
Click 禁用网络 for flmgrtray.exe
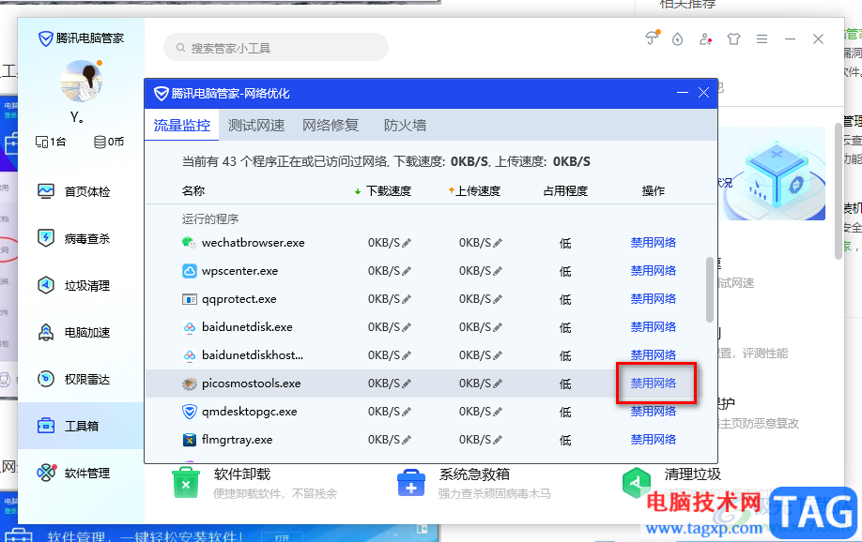pos(654,440)
